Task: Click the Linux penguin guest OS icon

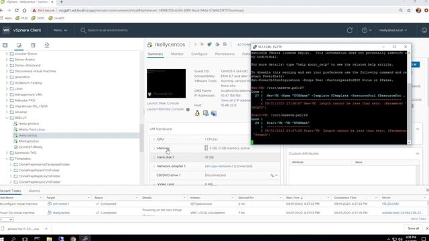Action: (x=197, y=113)
